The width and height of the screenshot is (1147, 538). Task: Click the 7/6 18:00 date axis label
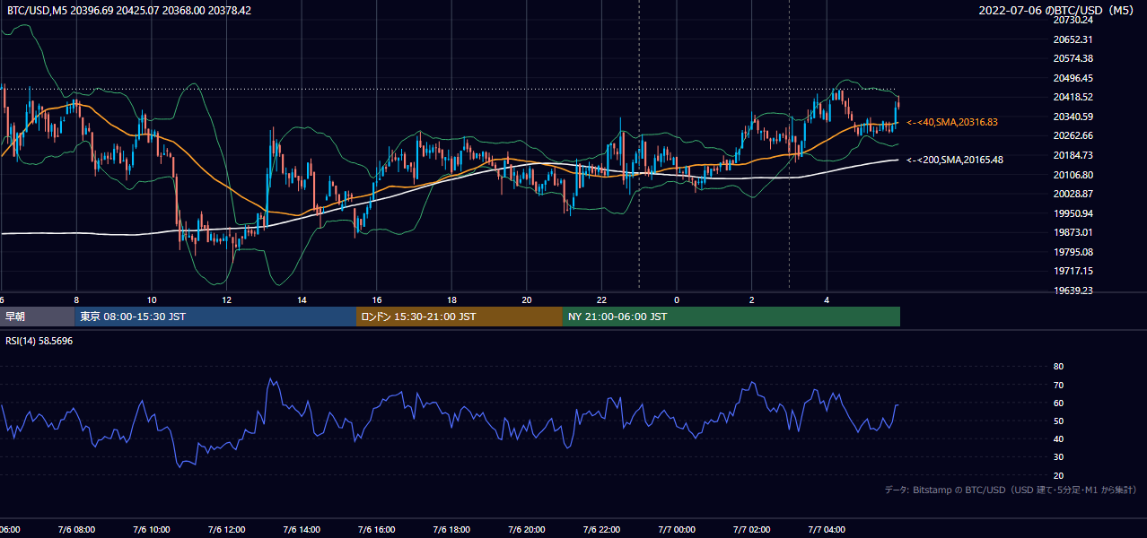451,530
